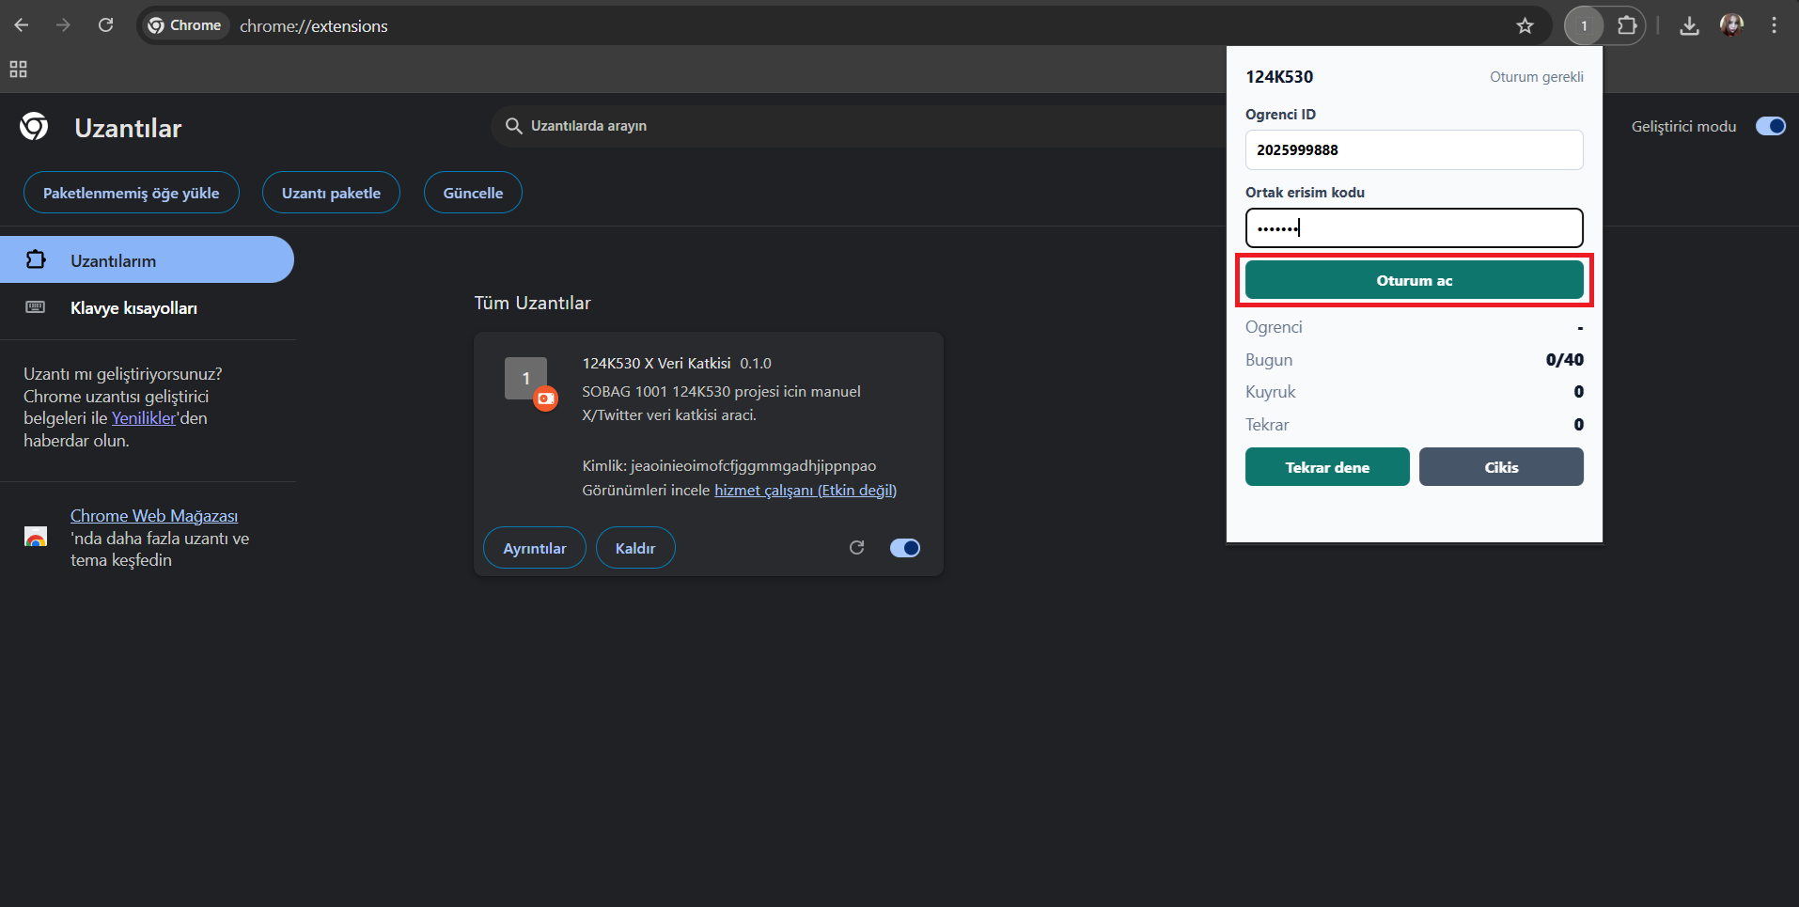Click the Kimlik extension ID text
The width and height of the screenshot is (1799, 907).
tap(728, 466)
